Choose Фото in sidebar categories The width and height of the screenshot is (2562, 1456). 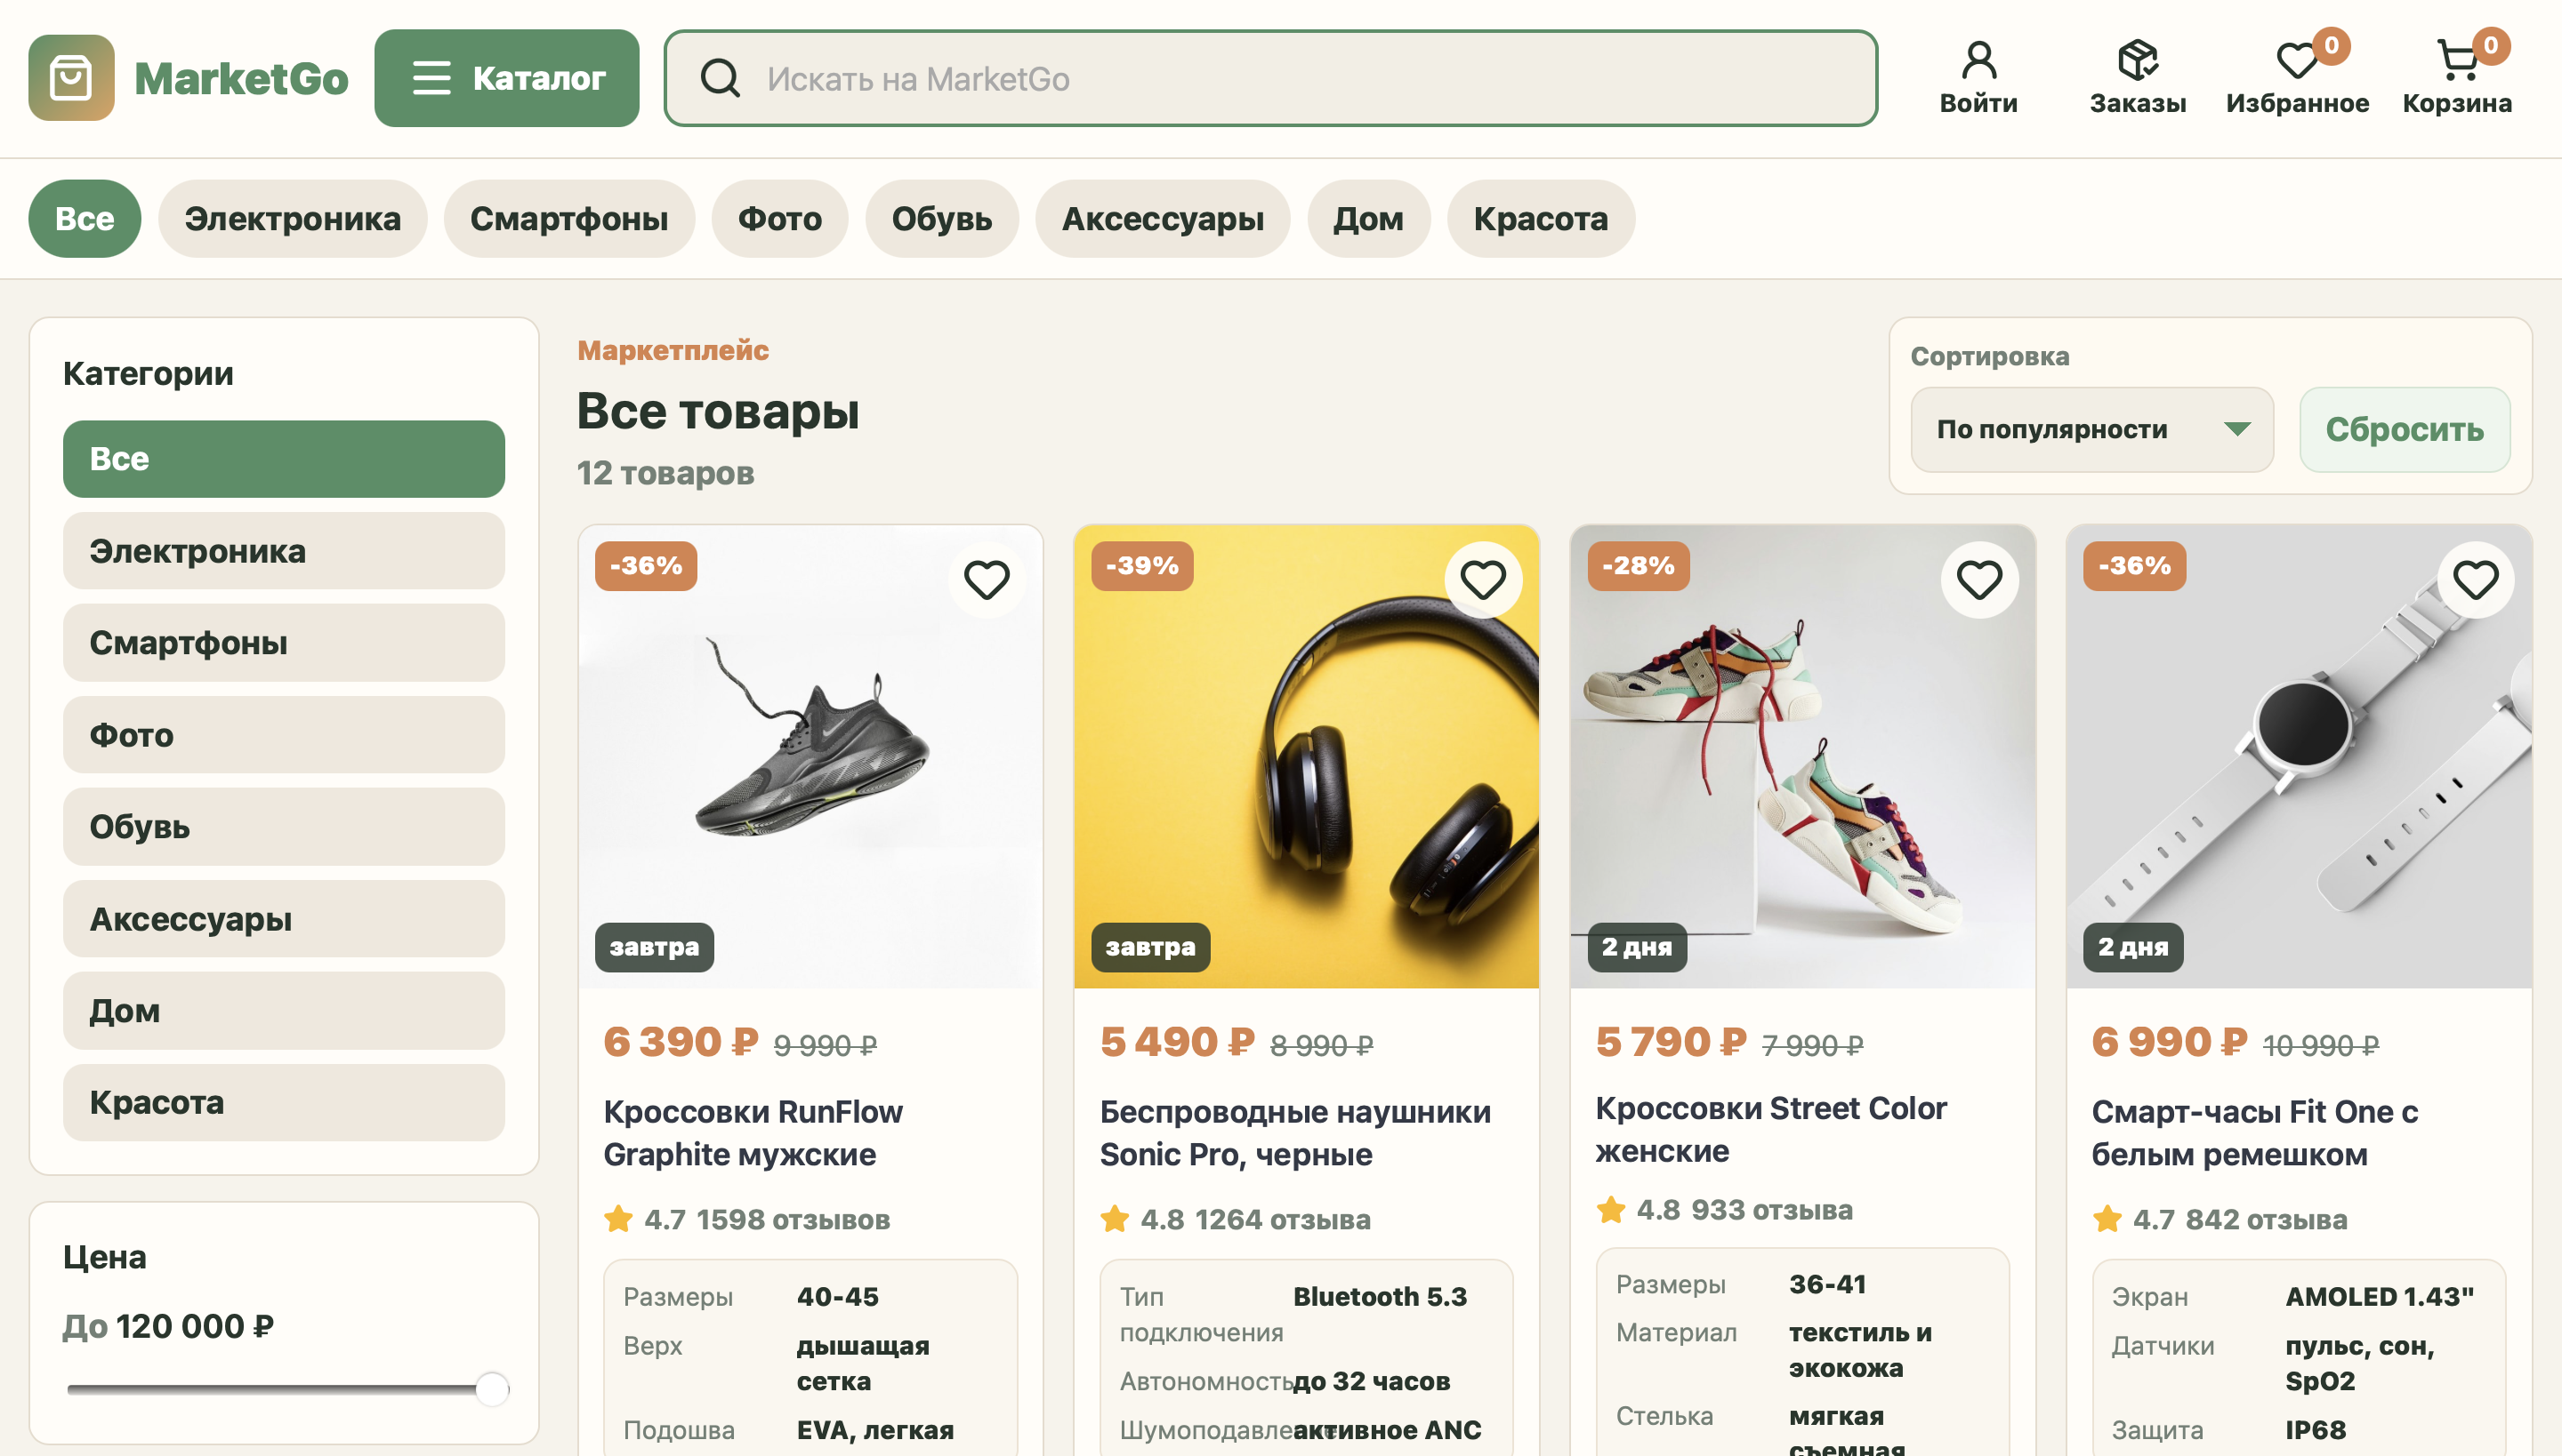285,735
